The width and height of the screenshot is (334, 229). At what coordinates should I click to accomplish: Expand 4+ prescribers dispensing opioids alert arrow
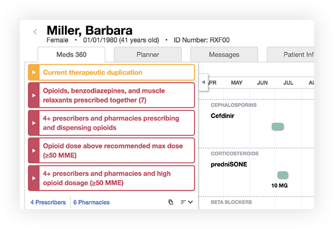click(x=34, y=123)
